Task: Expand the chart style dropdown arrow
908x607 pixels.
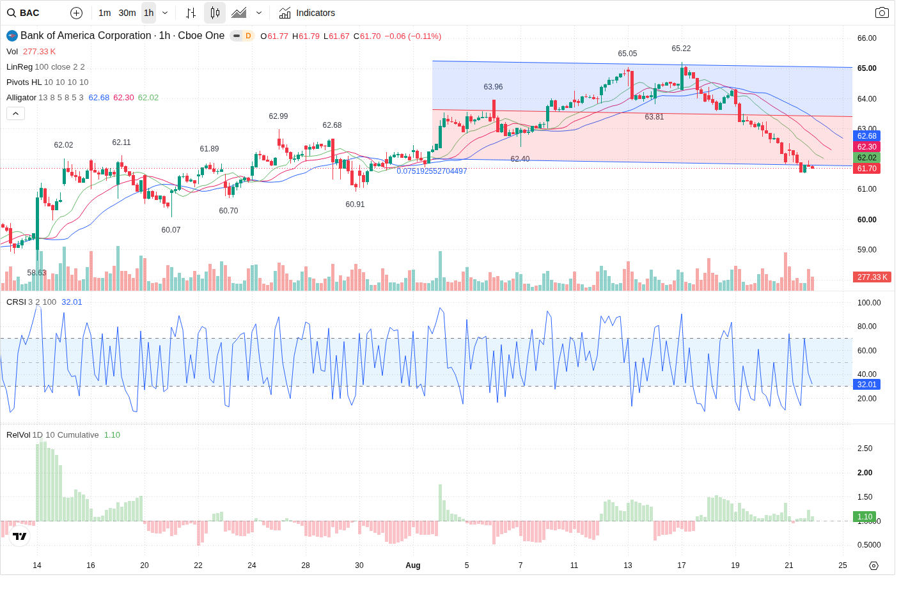Action: (x=259, y=13)
